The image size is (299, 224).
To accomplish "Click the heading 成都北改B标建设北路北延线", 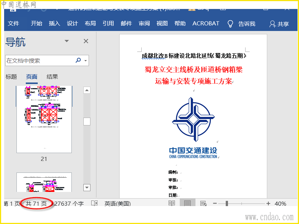I will [194, 56].
